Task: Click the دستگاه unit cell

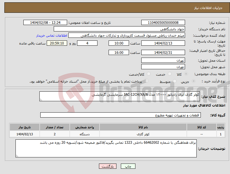Action: tap(85, 134)
